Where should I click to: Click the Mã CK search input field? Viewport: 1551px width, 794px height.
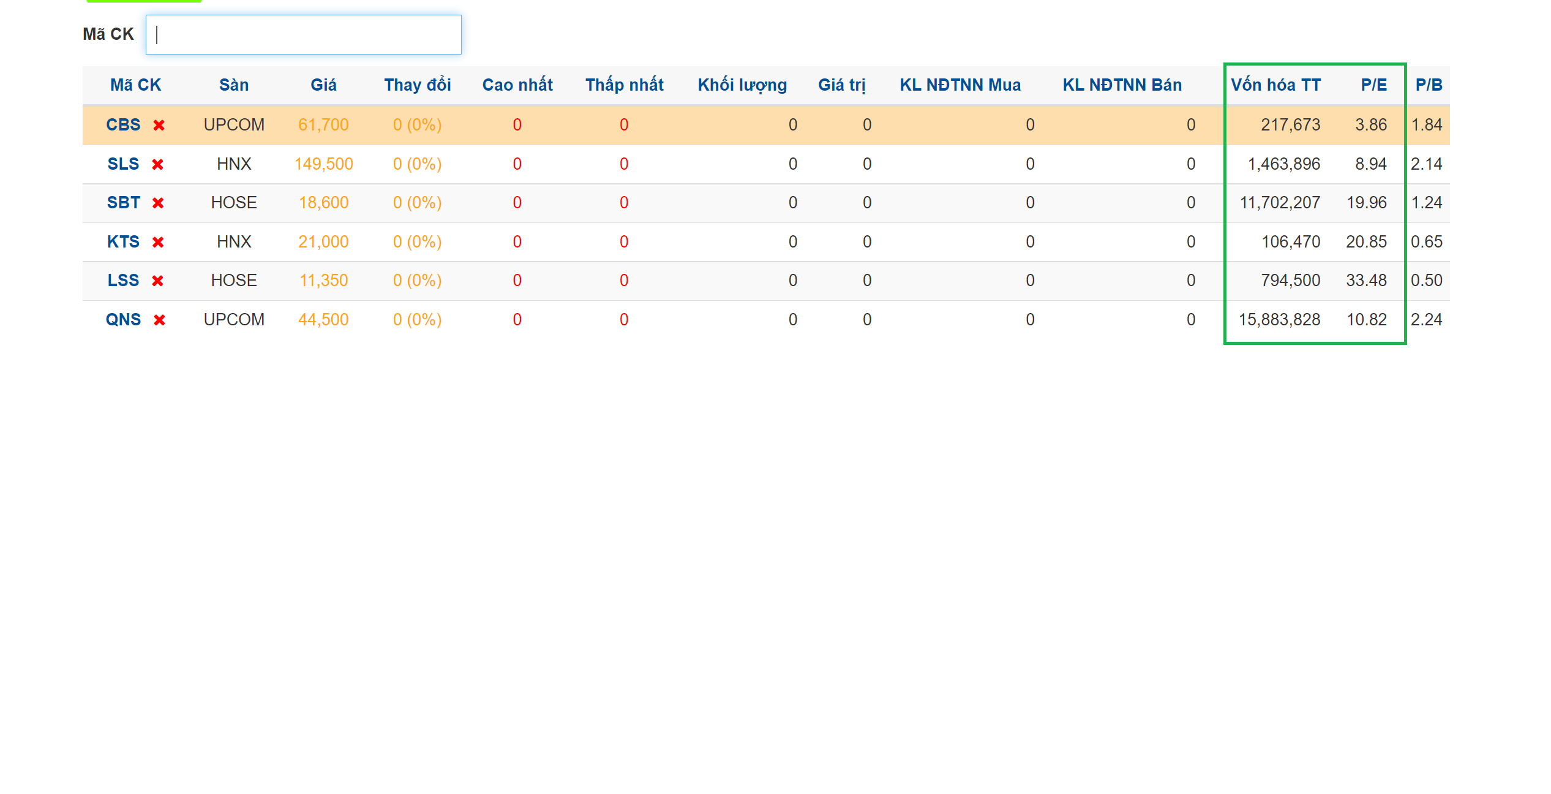point(303,35)
